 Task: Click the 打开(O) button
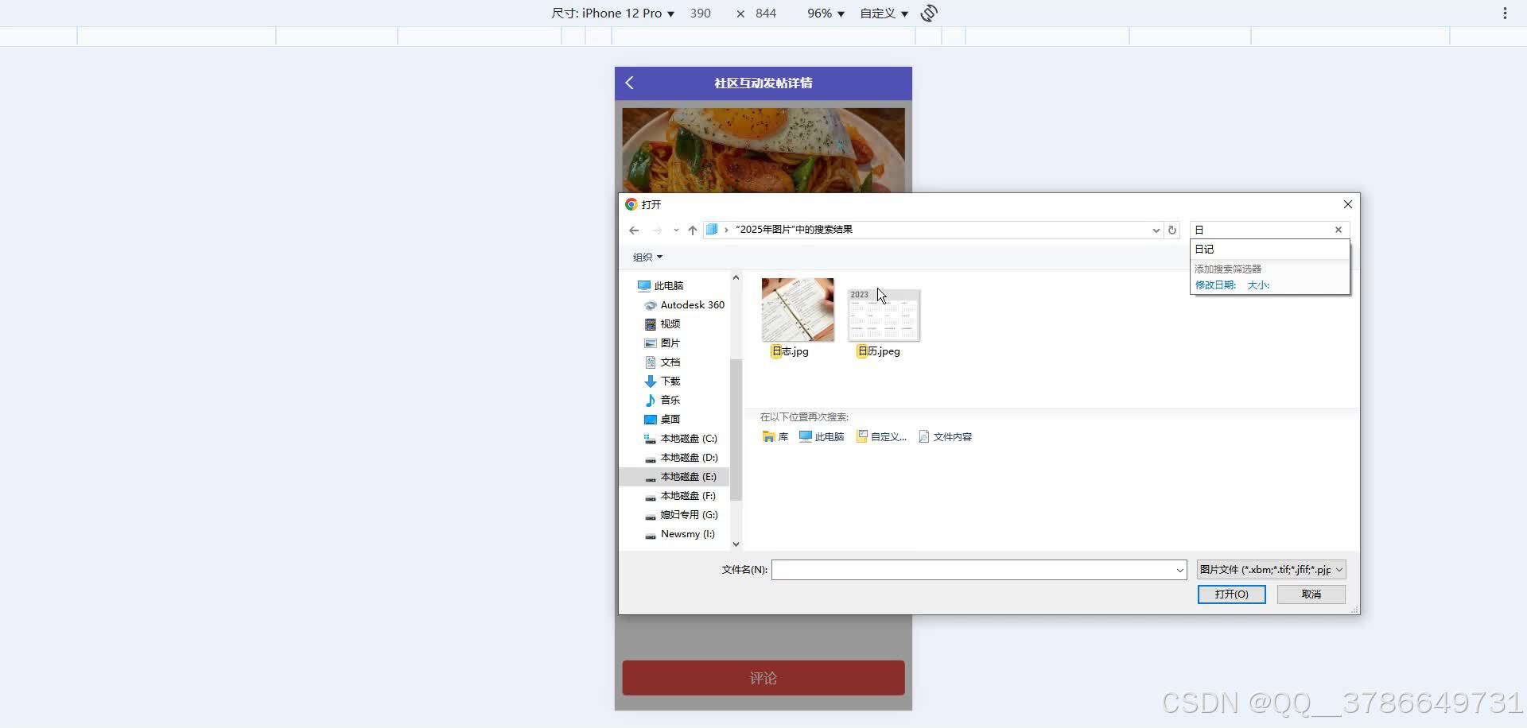pyautogui.click(x=1230, y=594)
